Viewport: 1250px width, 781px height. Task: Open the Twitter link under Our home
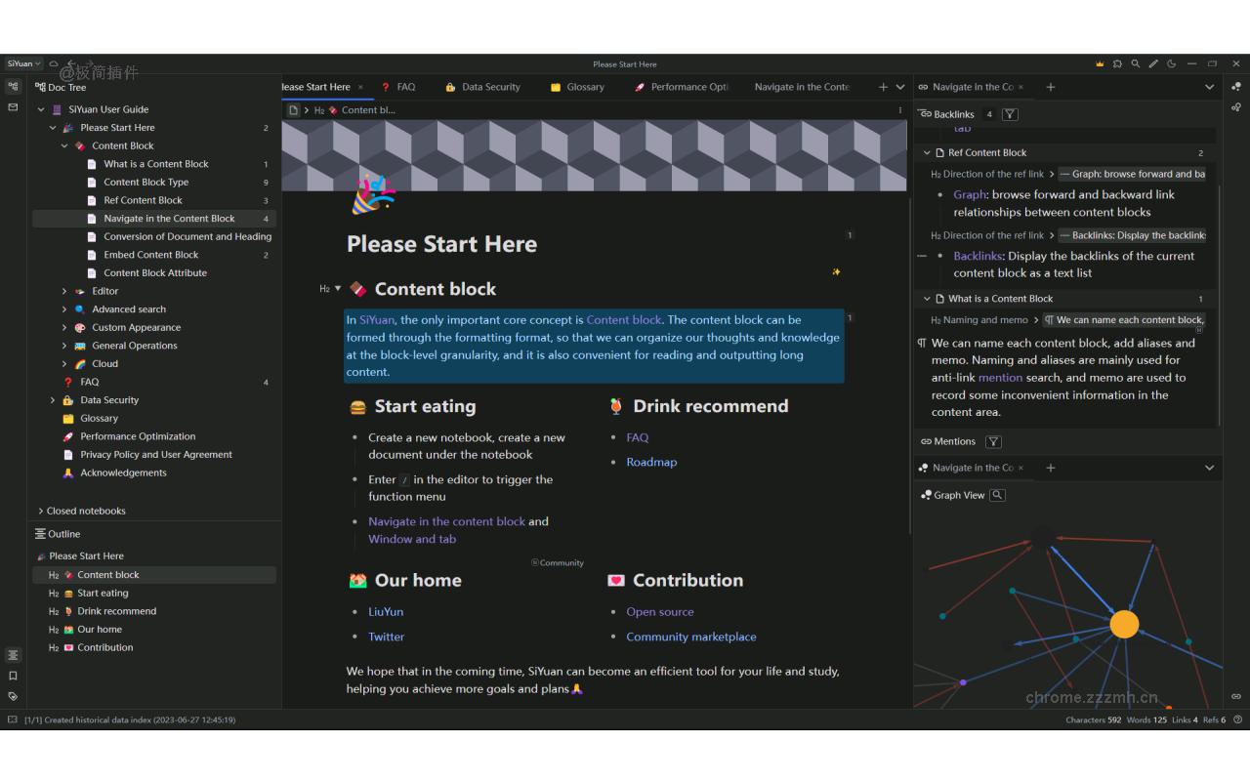(386, 637)
